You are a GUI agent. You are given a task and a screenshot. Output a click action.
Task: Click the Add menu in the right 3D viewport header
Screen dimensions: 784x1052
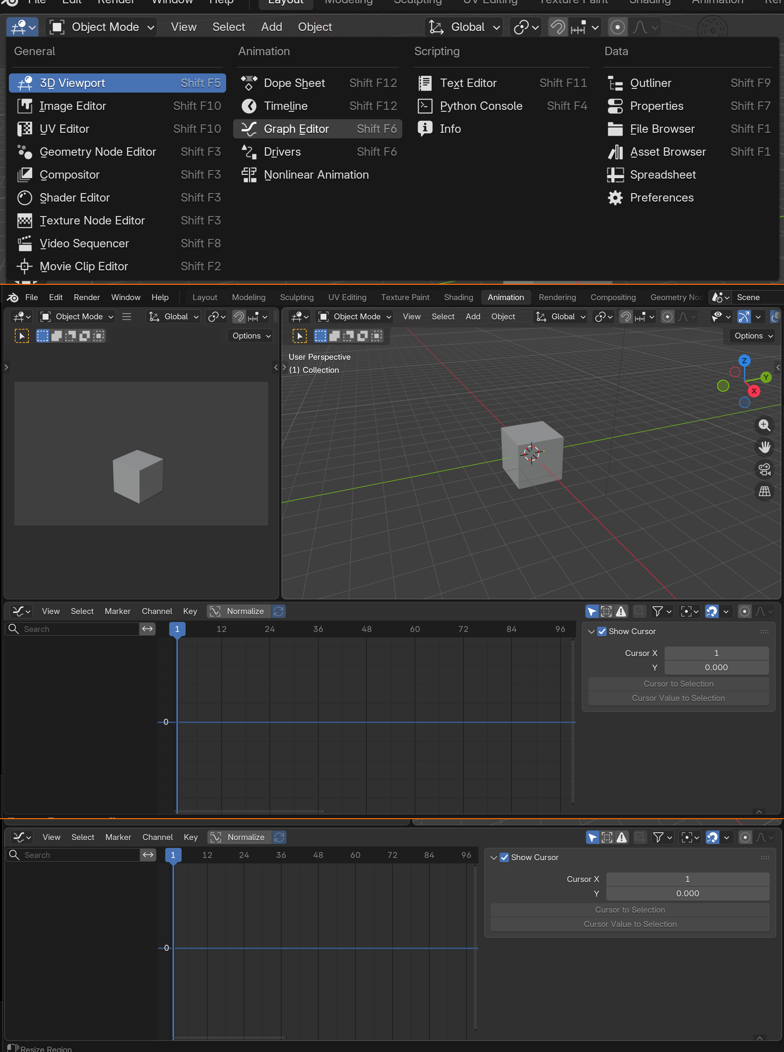pyautogui.click(x=472, y=317)
